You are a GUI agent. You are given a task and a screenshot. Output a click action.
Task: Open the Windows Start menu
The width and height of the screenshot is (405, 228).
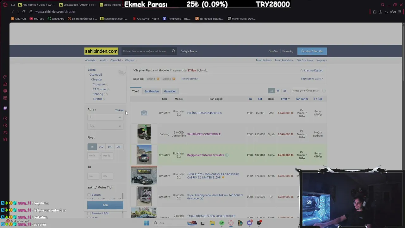coord(146,223)
